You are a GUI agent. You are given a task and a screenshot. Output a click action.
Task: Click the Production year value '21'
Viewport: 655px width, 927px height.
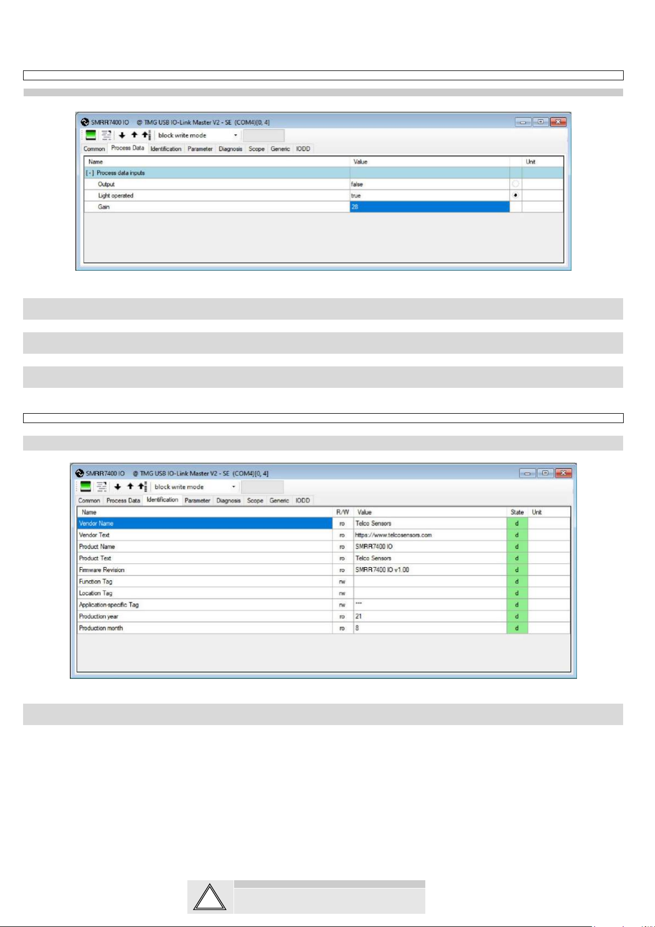coord(358,616)
